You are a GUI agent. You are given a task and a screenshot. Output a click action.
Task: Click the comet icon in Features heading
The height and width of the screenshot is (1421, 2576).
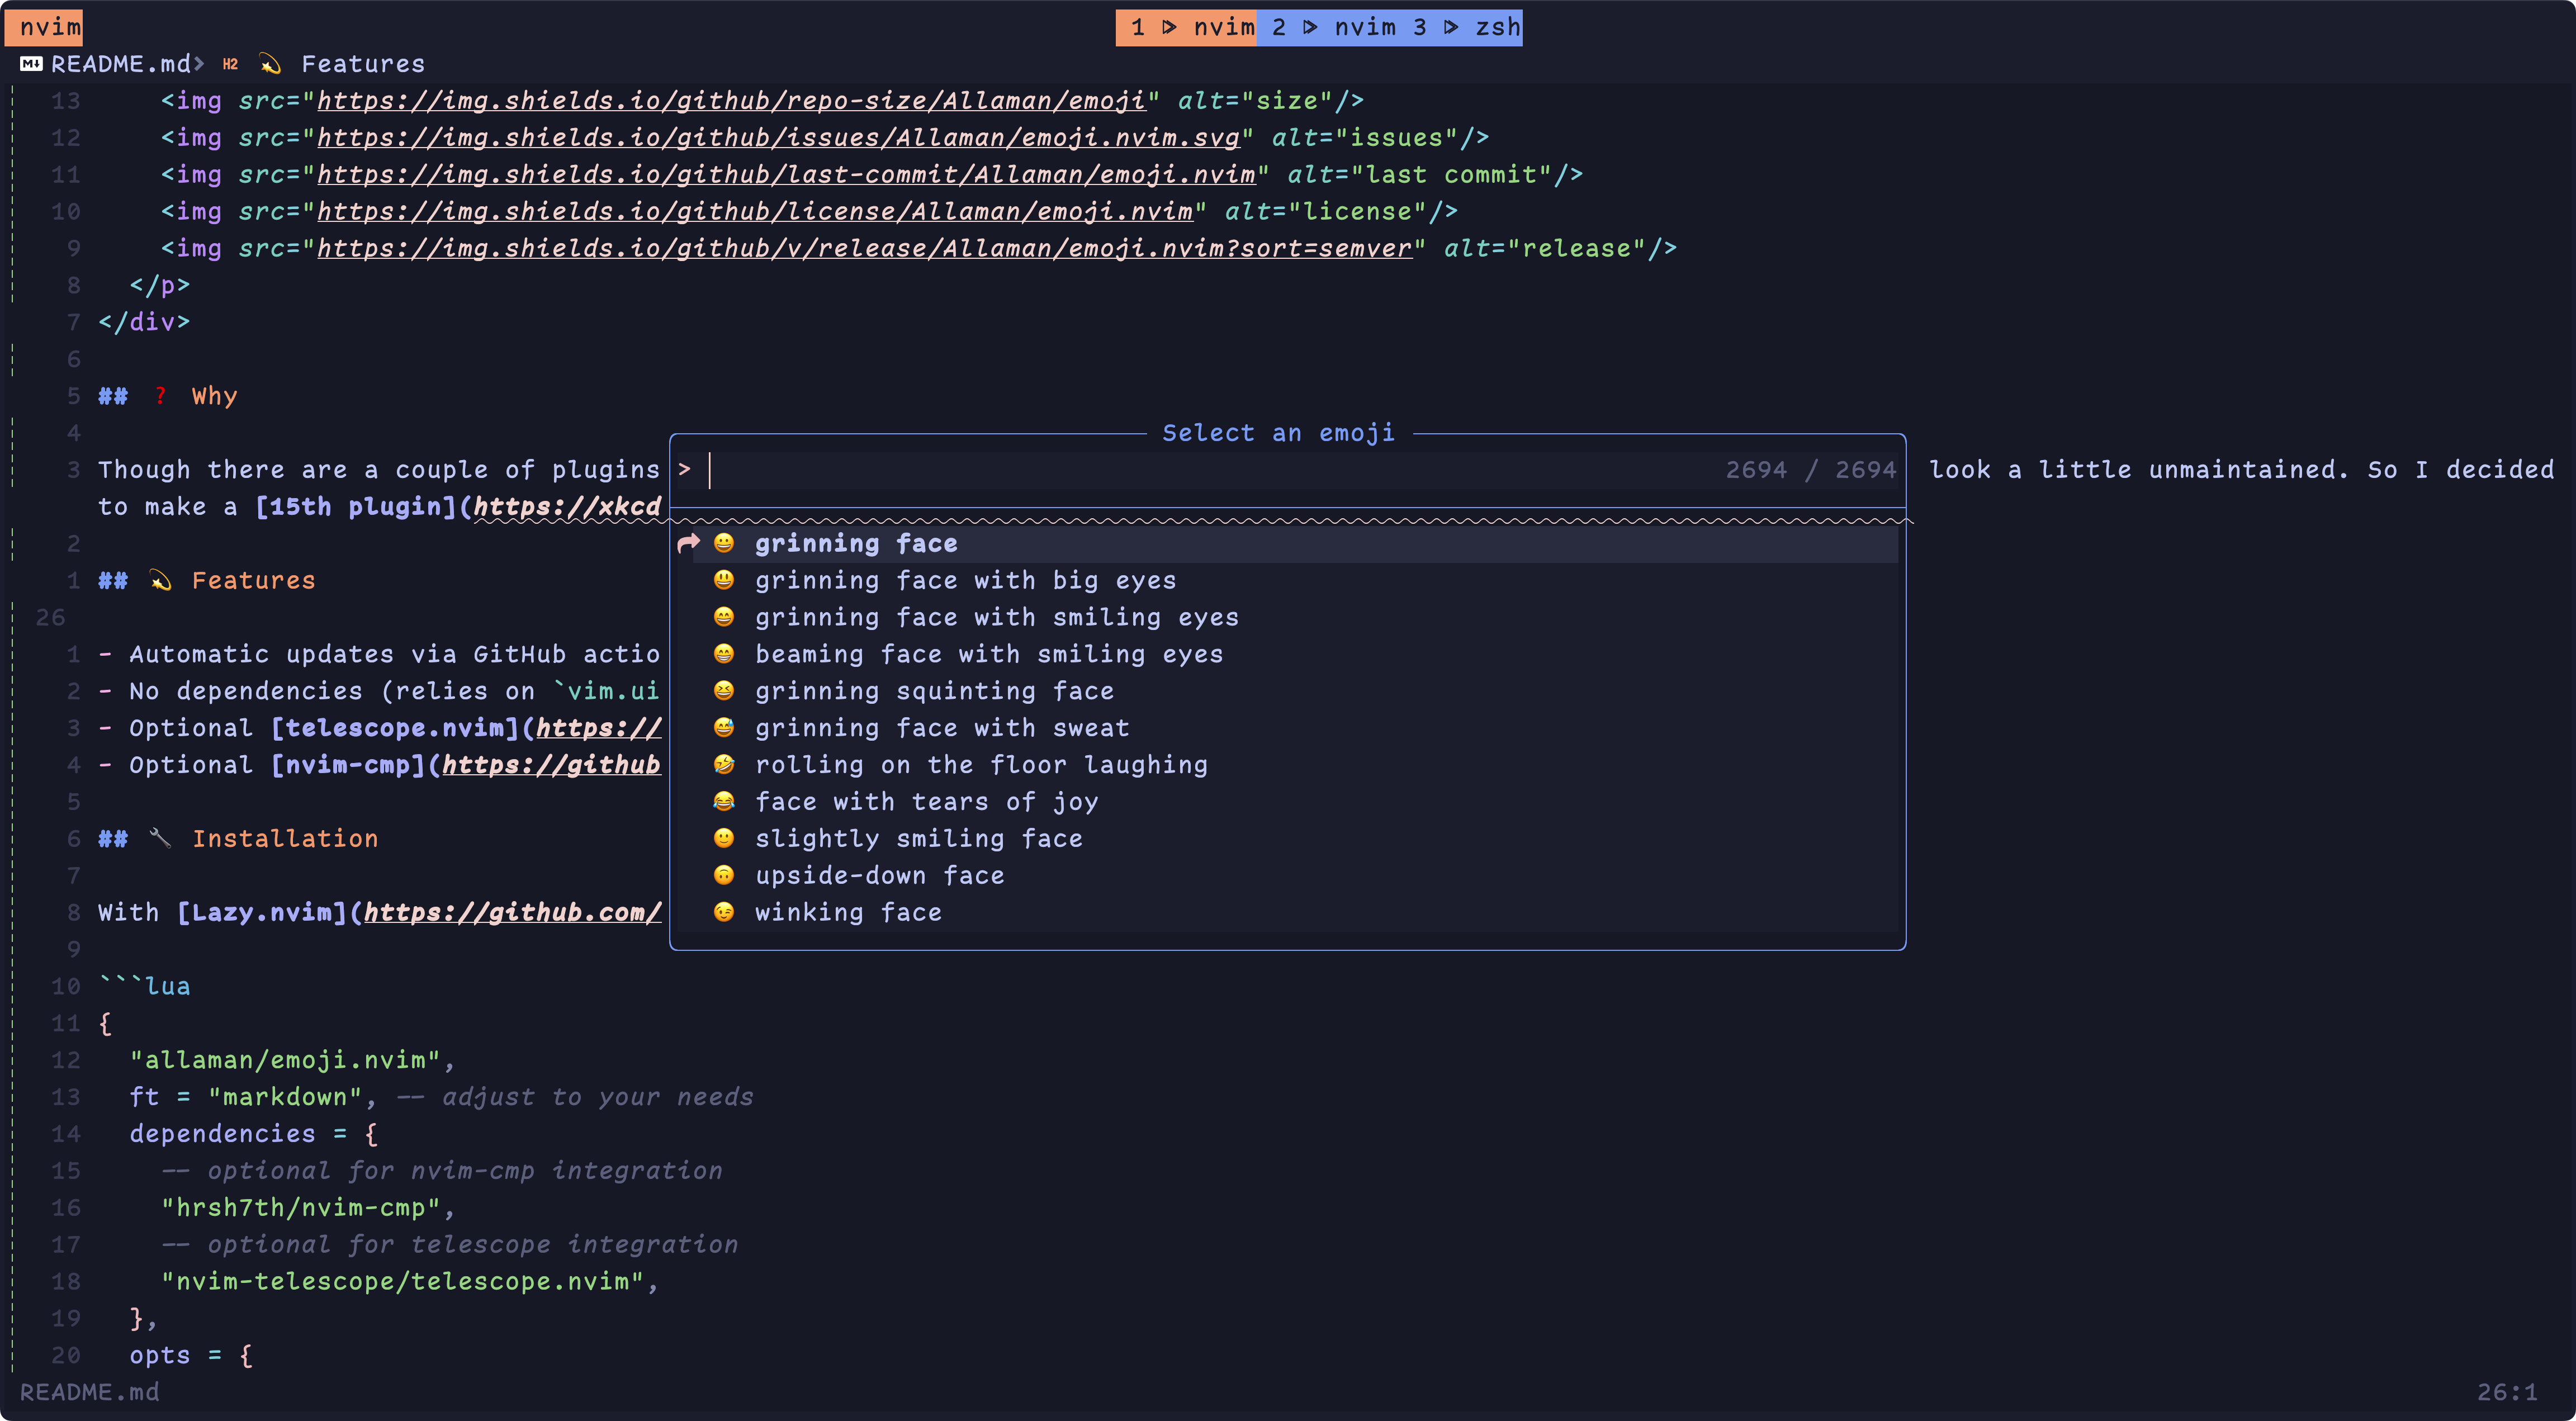click(x=160, y=580)
